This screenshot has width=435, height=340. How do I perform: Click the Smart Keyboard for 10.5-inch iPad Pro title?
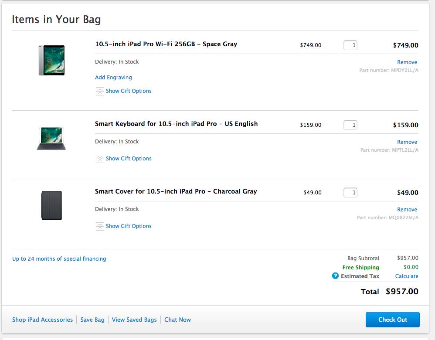(177, 124)
